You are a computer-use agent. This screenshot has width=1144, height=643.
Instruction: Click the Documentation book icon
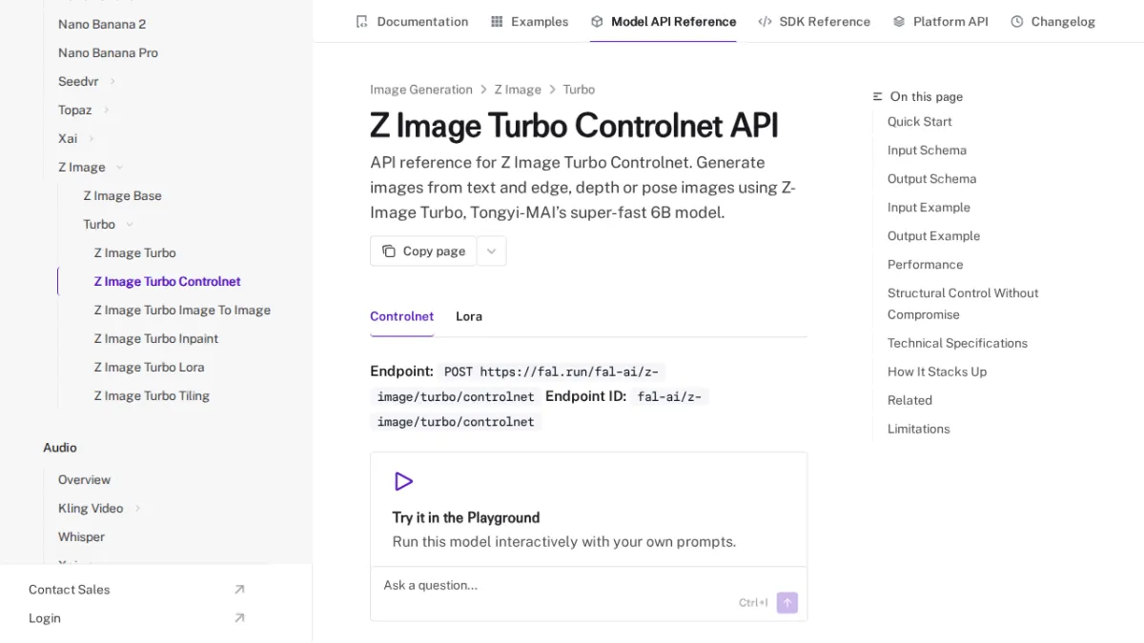click(x=361, y=21)
